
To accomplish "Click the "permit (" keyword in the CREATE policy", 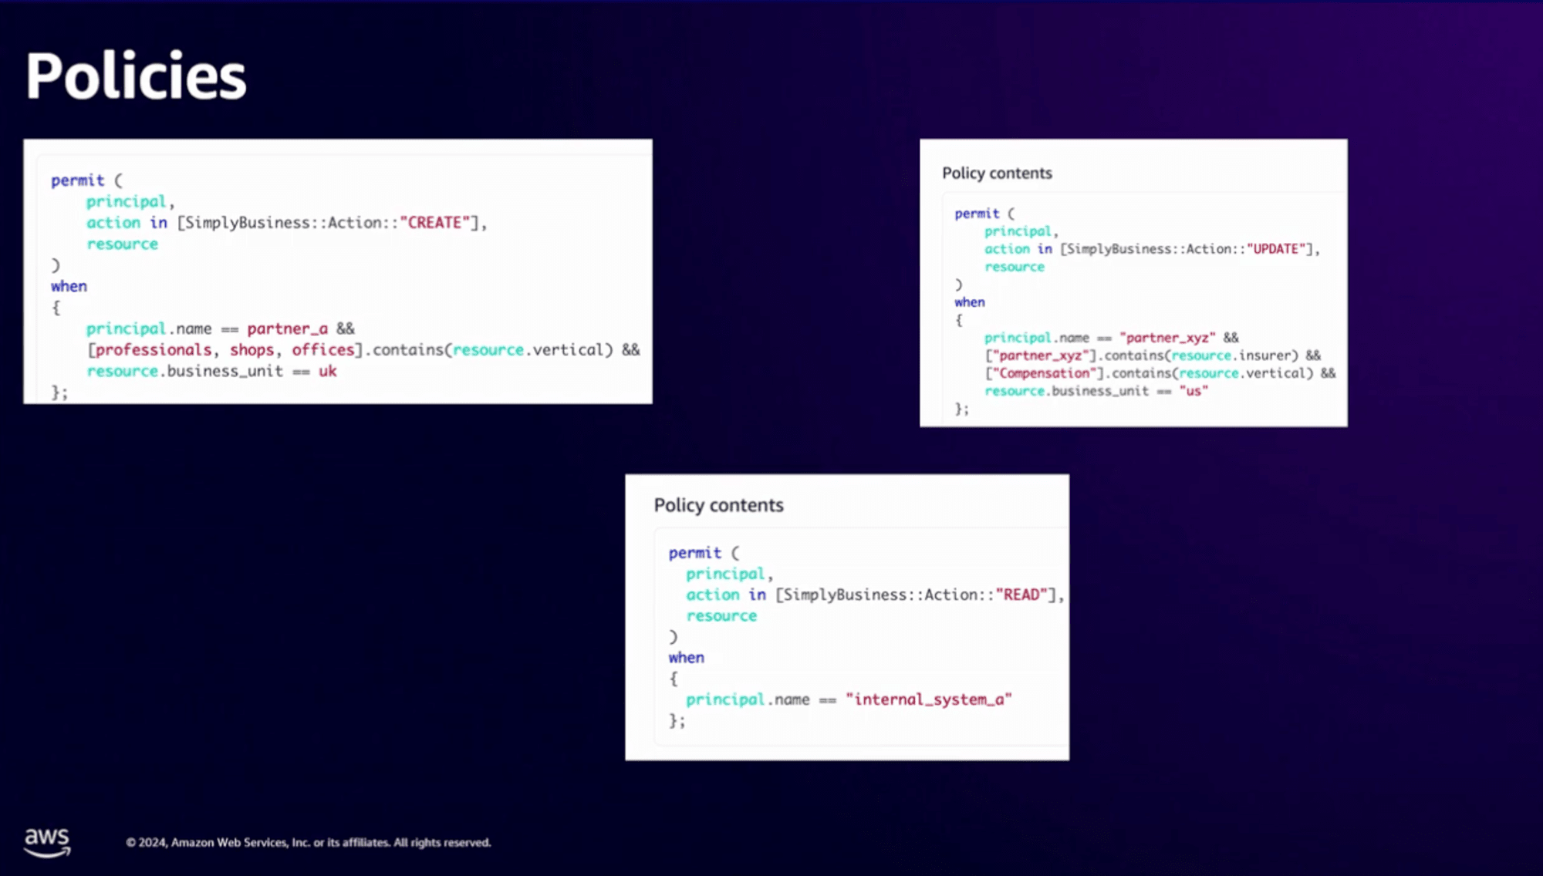I will (x=86, y=180).
